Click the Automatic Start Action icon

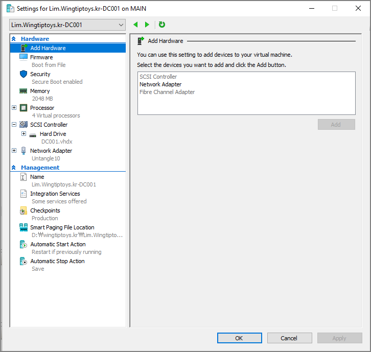pos(23,244)
